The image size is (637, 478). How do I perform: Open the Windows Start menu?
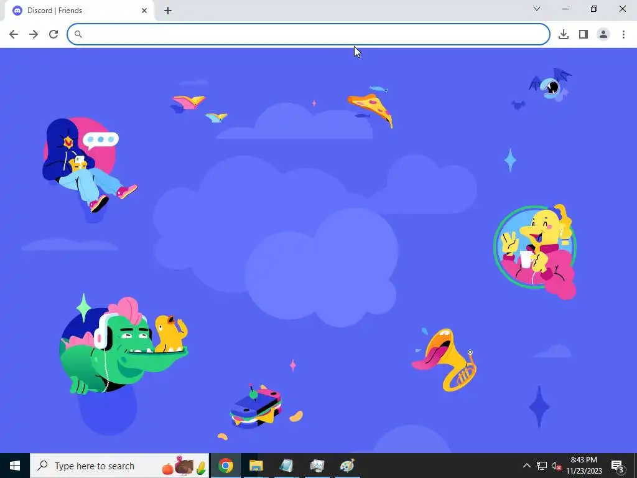15,466
